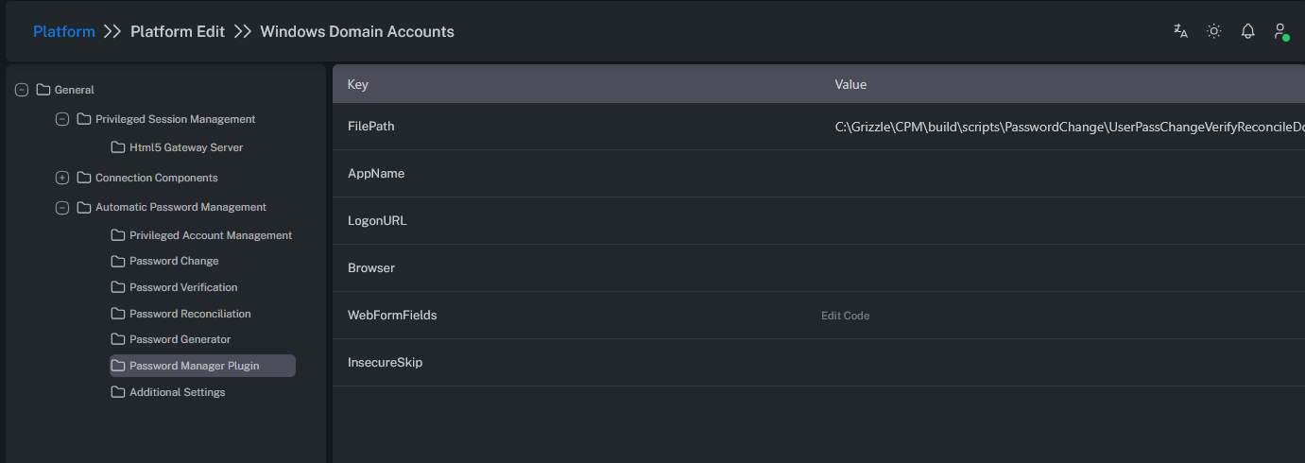Select Privileged Account Management tree item

click(210, 235)
